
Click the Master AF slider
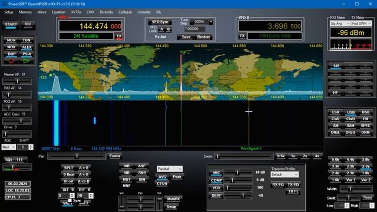17,81
